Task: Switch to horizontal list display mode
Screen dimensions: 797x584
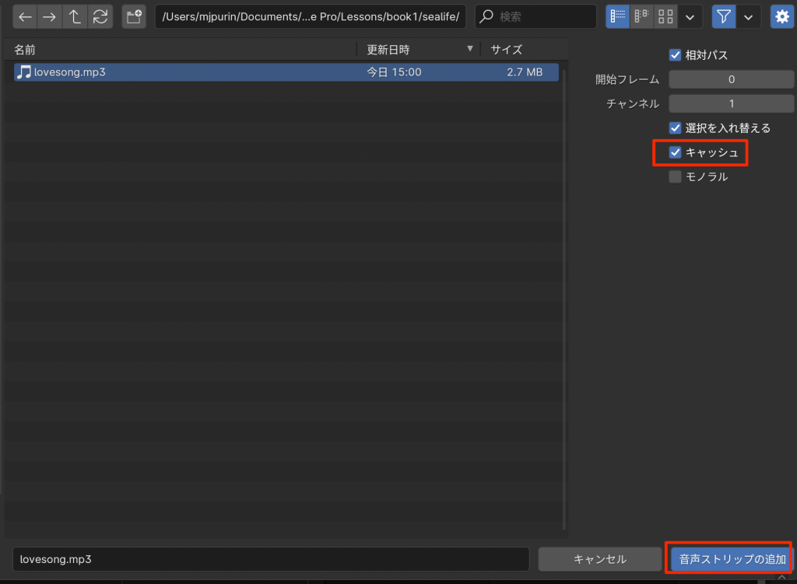Action: [x=641, y=16]
